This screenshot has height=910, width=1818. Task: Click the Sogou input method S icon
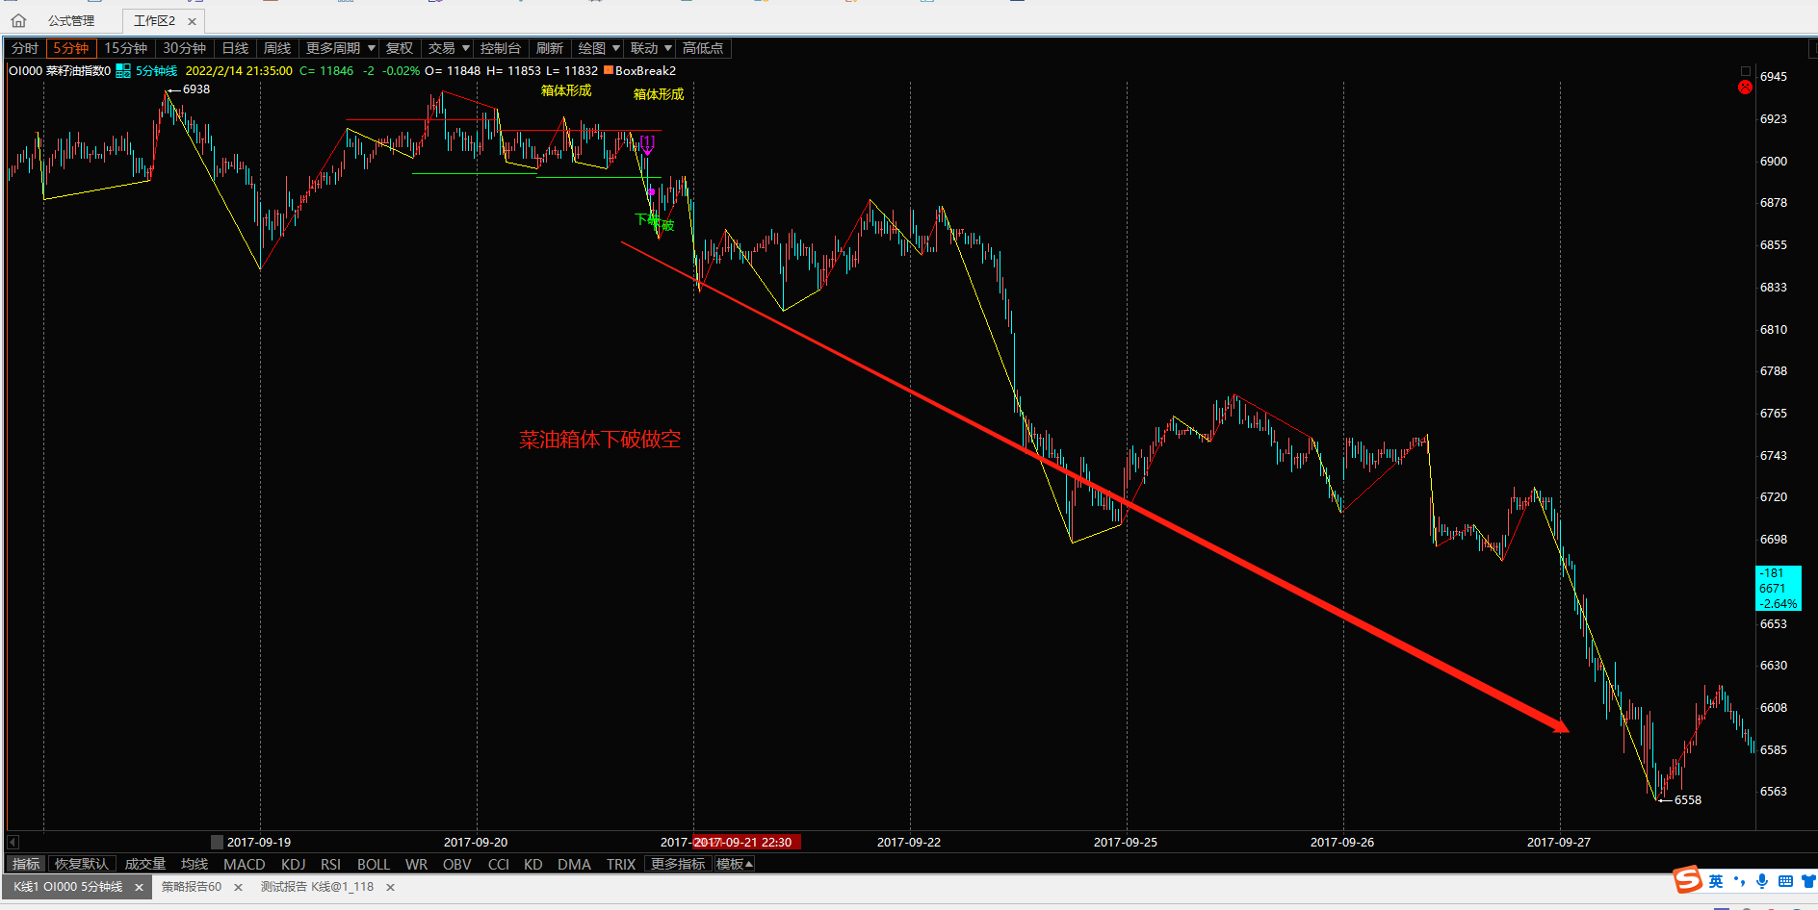(1687, 880)
